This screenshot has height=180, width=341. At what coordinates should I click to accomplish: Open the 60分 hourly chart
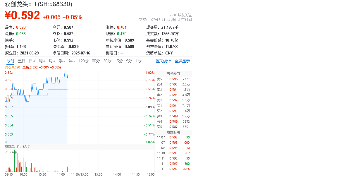click(x=96, y=61)
